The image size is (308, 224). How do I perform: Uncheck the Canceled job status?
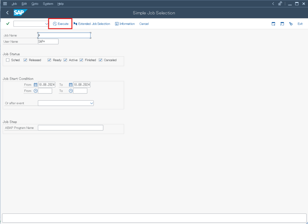point(100,60)
